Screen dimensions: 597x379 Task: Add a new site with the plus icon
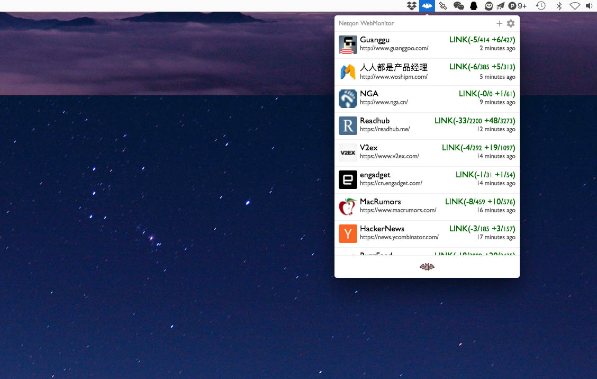[x=499, y=23]
